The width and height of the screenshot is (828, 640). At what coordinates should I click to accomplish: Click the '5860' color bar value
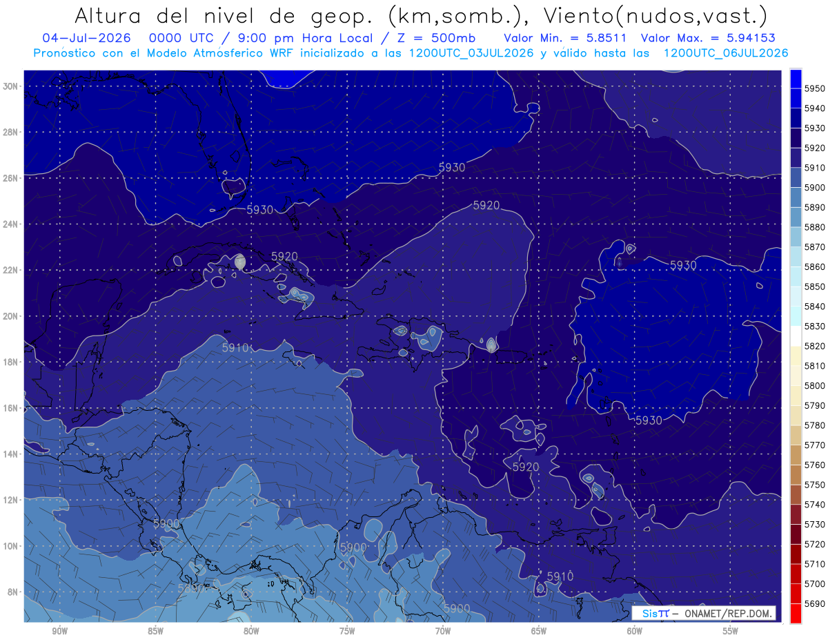pos(815,266)
